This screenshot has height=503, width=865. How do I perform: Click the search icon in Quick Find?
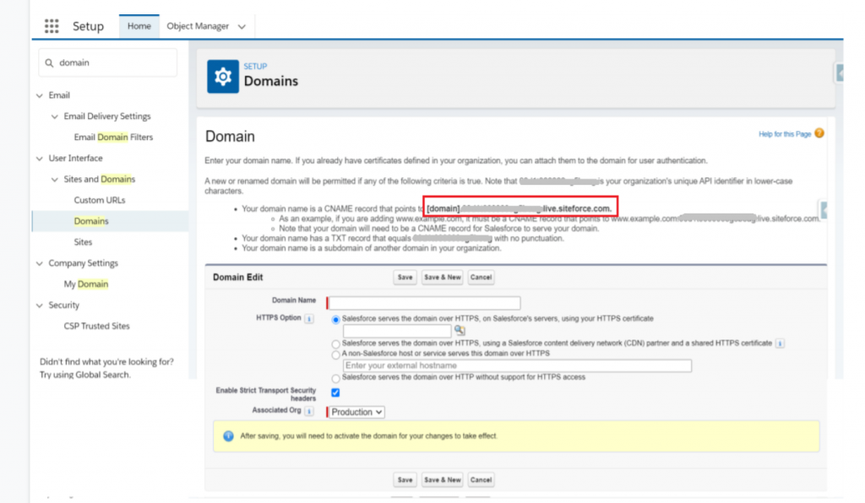point(50,62)
